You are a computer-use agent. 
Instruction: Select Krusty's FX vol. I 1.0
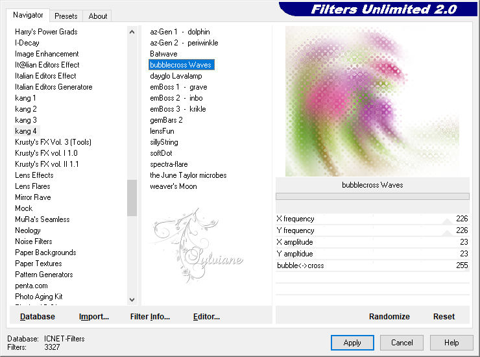(46, 153)
